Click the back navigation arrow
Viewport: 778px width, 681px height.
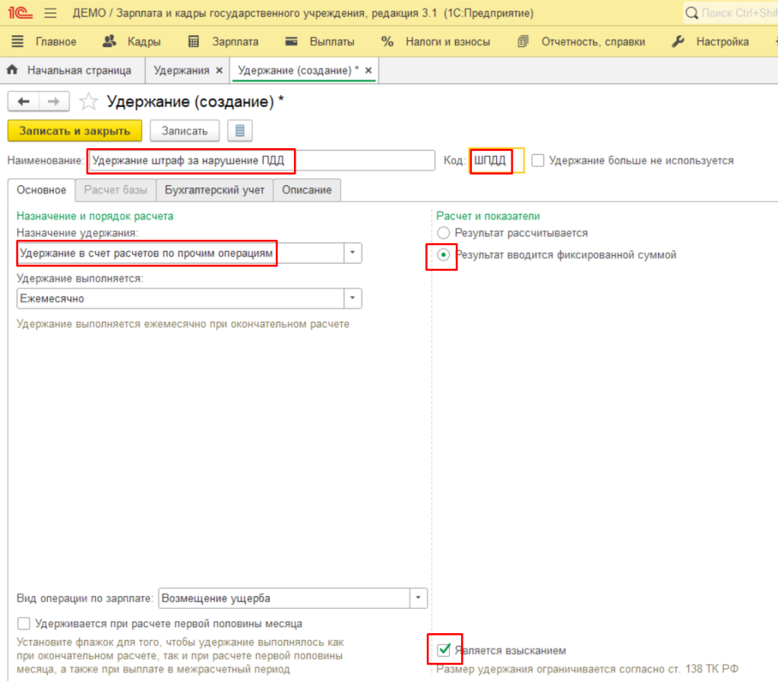coord(23,102)
